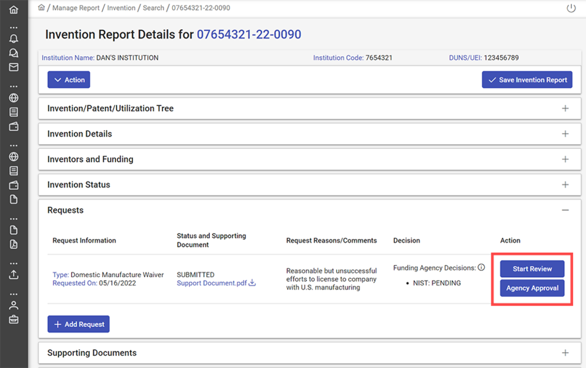
Task: Select the globe icon in the sidebar
Action: (13, 98)
